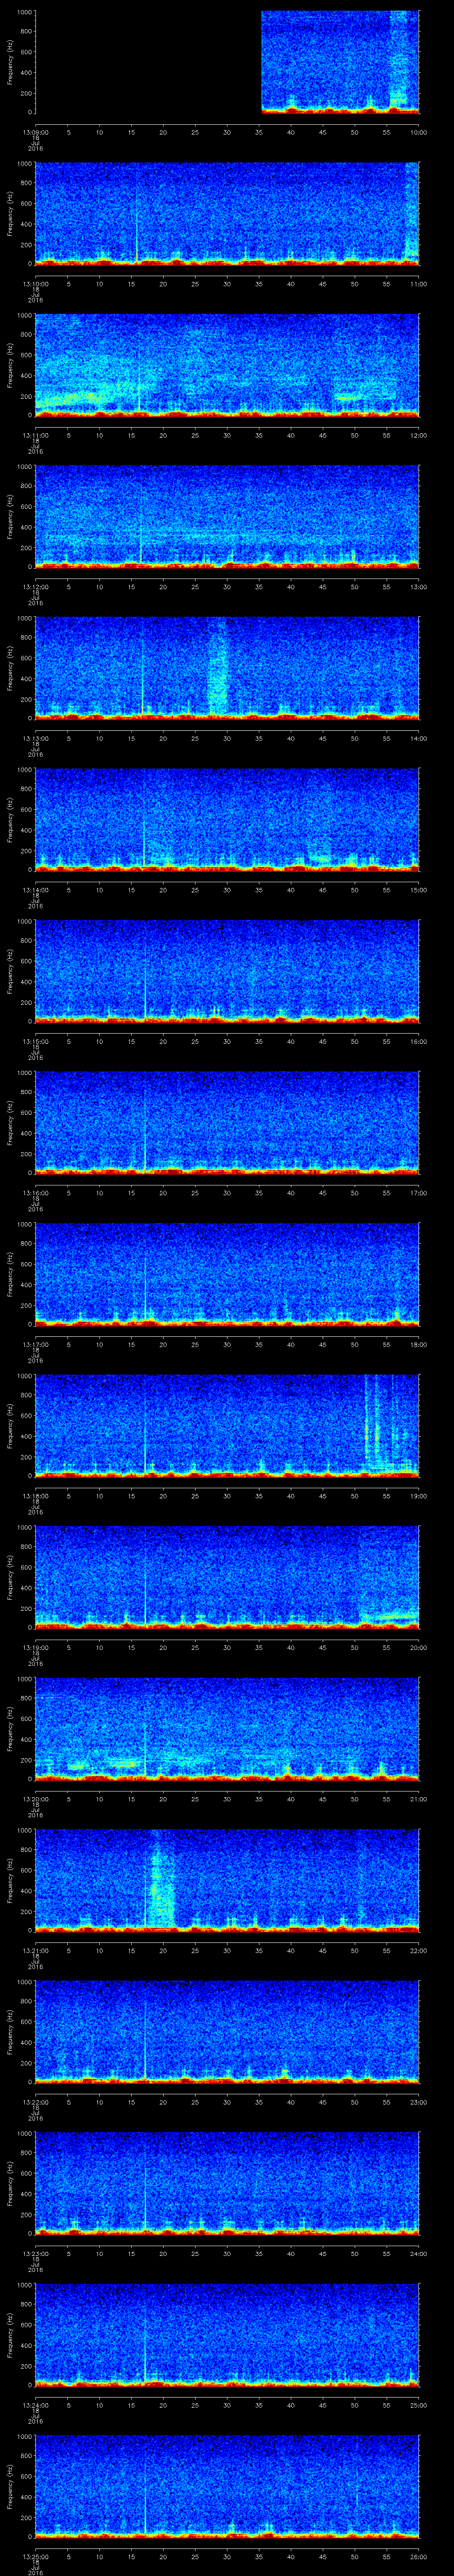
Task: Click the Frequency (Hz) axis label of 13:16 panel
Action: (11, 1123)
